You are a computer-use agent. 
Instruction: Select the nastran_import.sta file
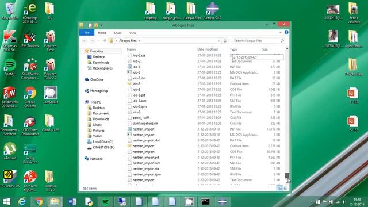click(x=145, y=168)
